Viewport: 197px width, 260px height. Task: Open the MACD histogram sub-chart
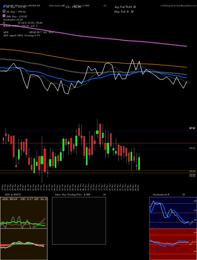[24, 244]
